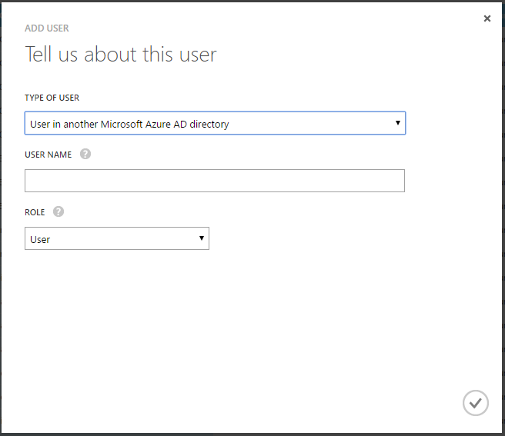Image resolution: width=505 pixels, height=436 pixels.
Task: Click the 'ADD USER' dialog title
Action: [x=47, y=28]
